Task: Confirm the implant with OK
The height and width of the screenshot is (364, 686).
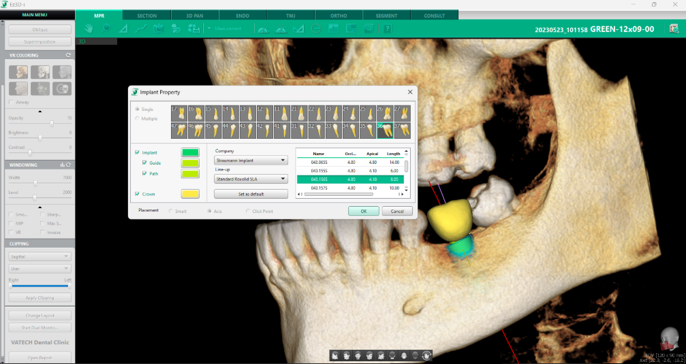Action: pyautogui.click(x=363, y=211)
